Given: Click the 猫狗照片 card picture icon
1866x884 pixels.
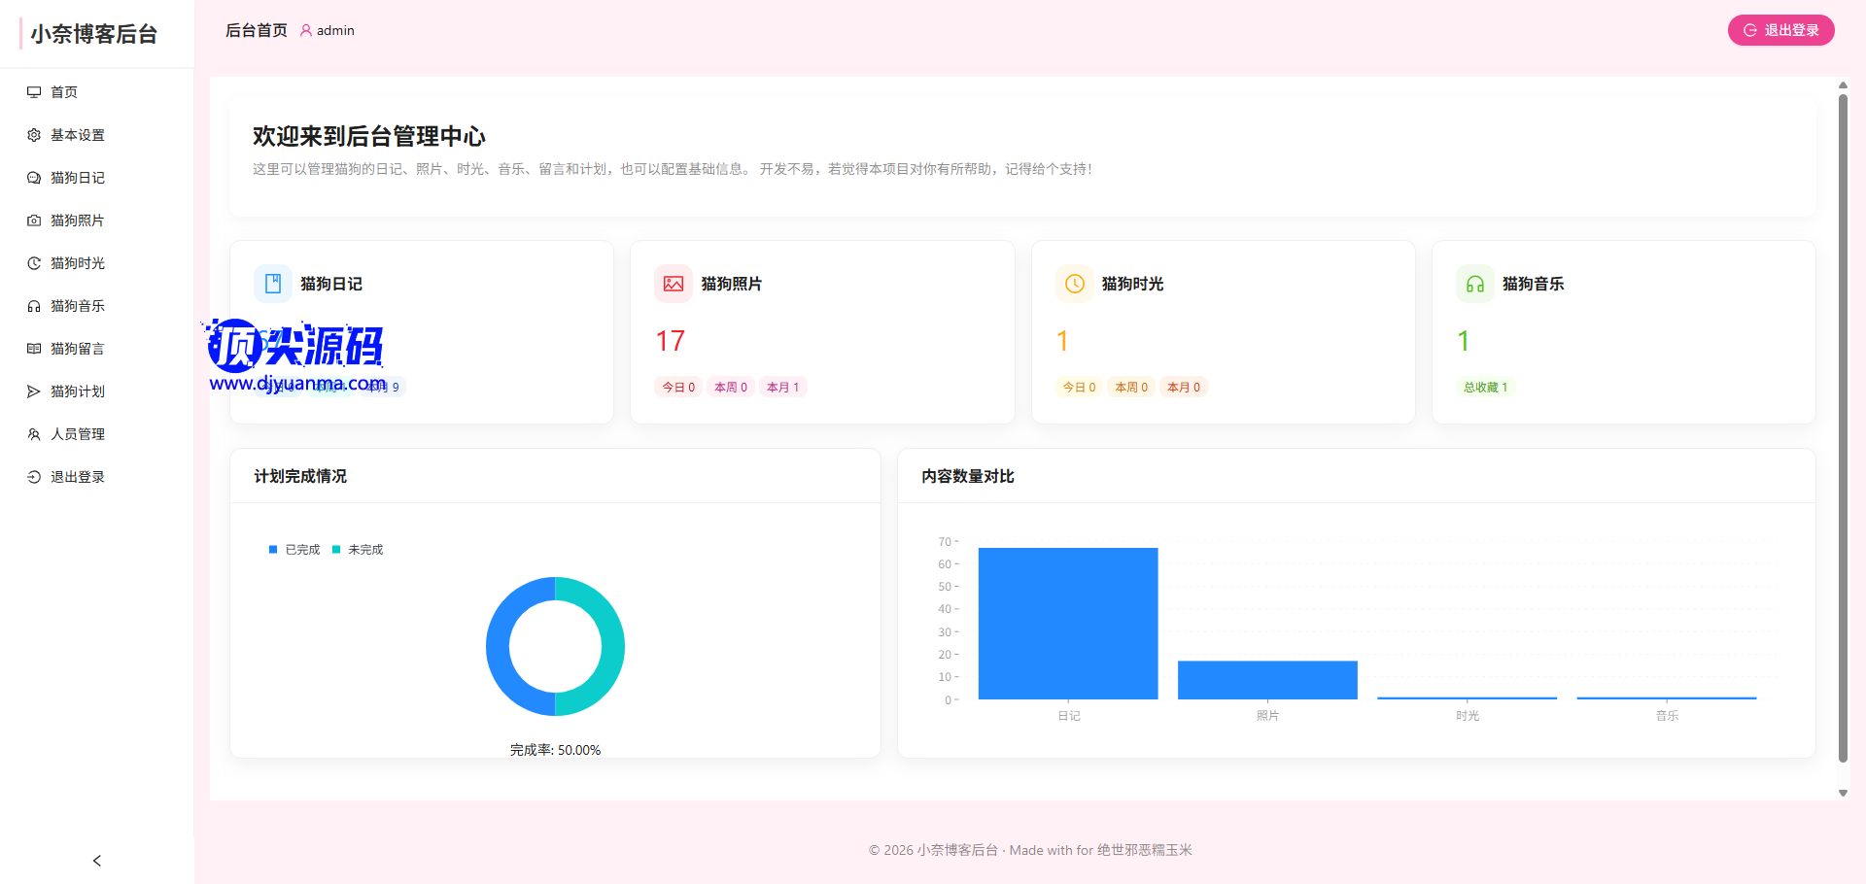Looking at the screenshot, I should point(674,284).
